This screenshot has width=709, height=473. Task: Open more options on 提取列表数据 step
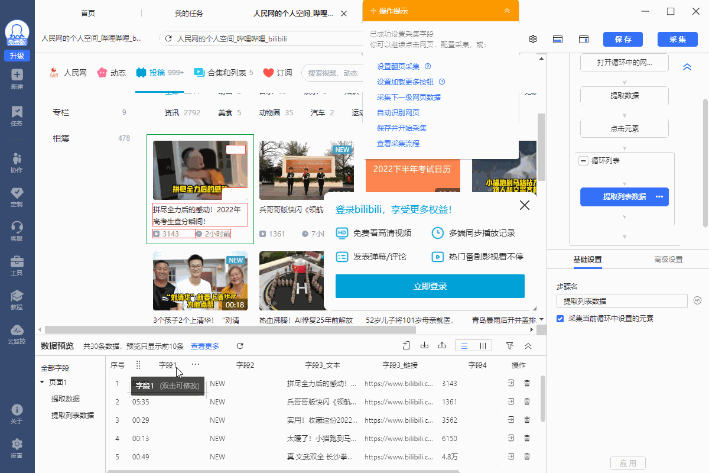(659, 197)
